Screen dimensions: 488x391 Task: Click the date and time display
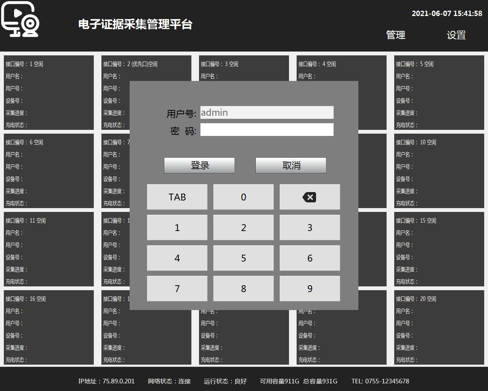447,13
